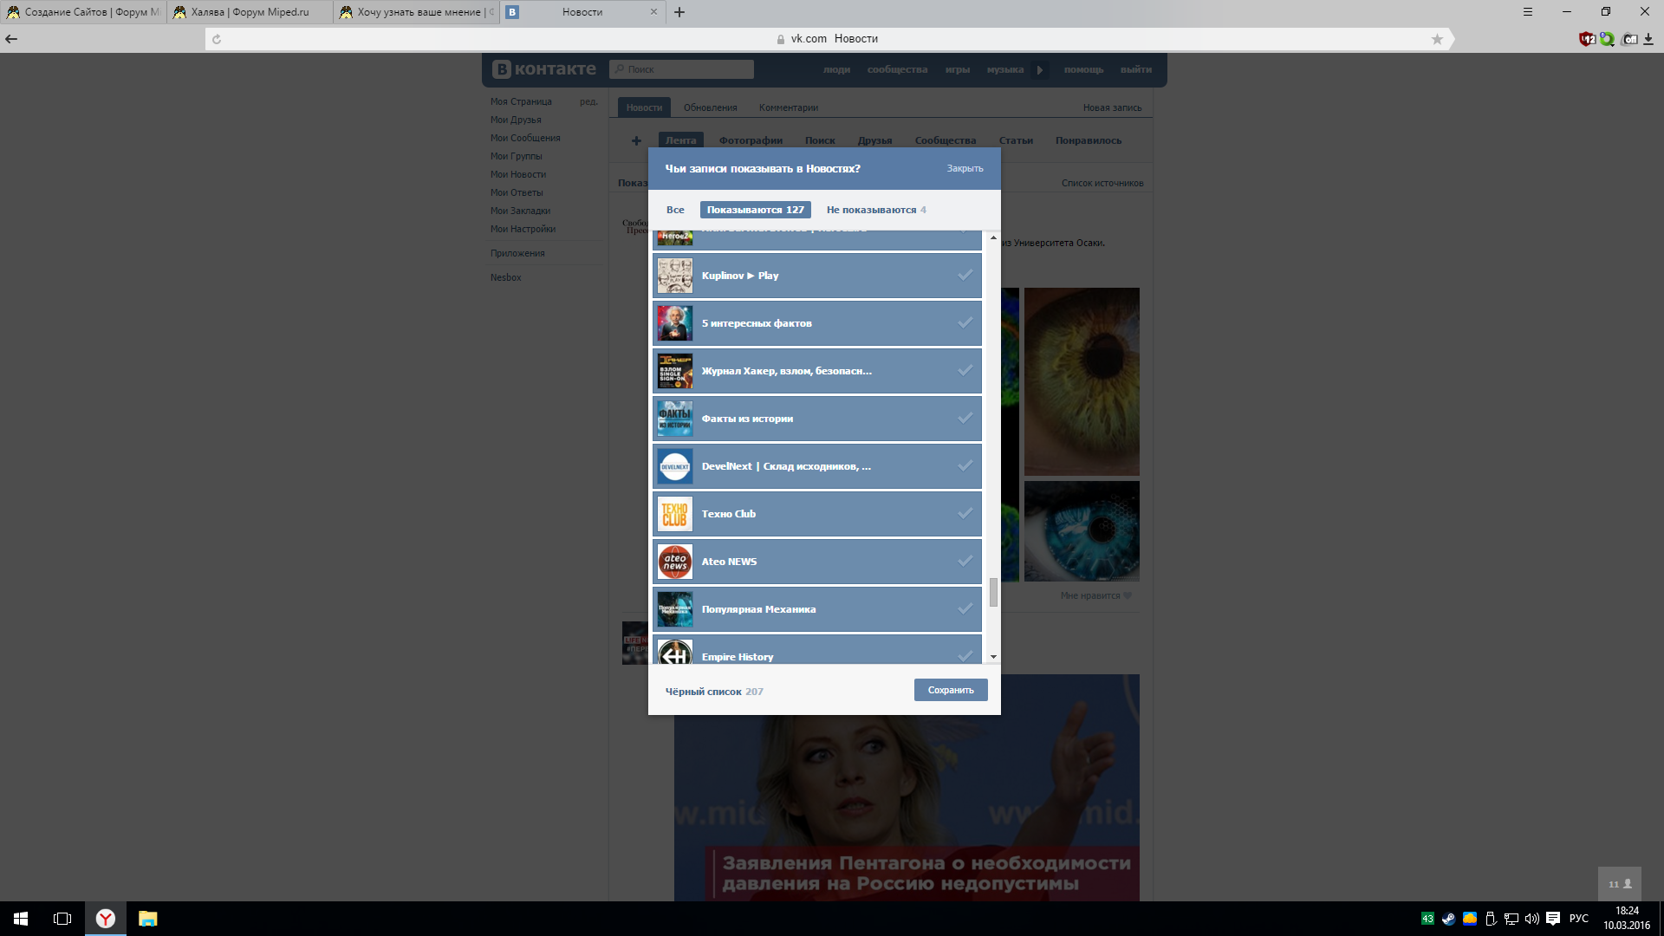
Task: Click the Новая запись link
Action: (1112, 108)
